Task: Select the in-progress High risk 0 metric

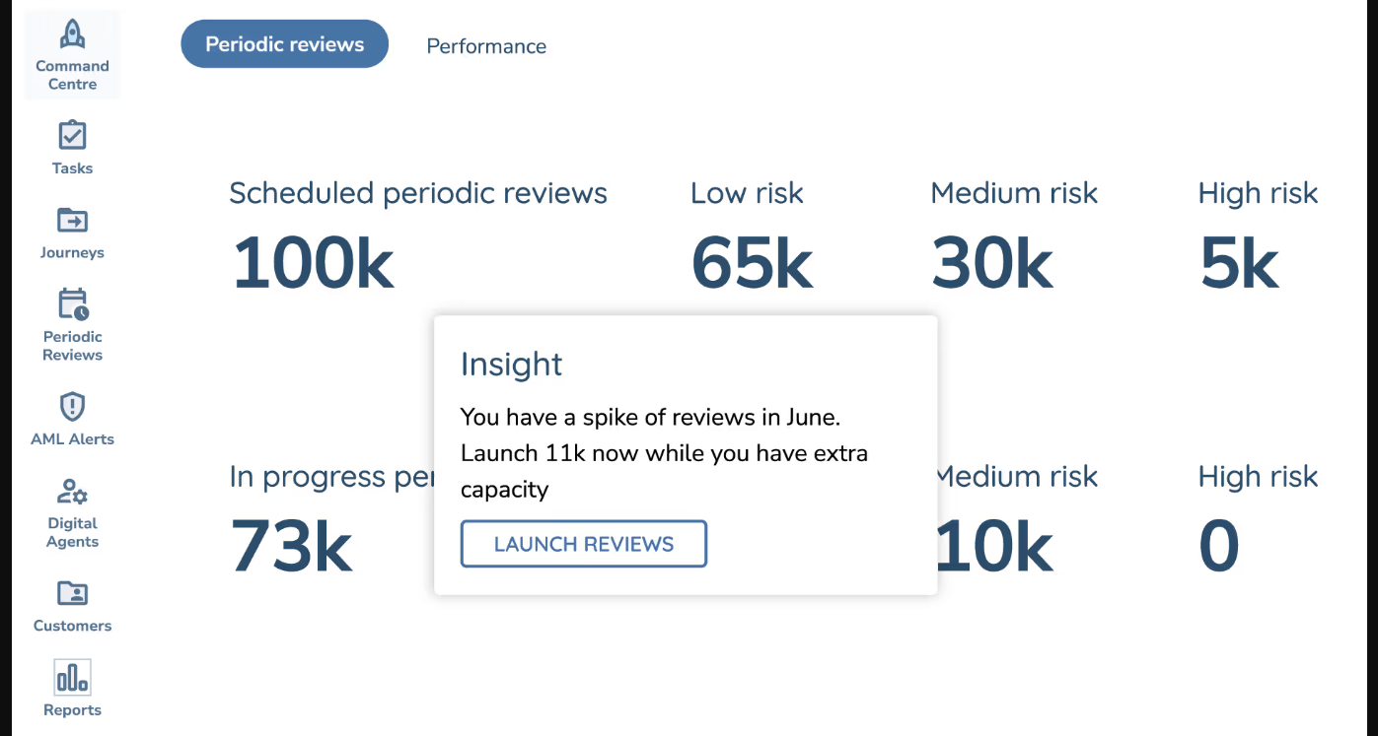Action: pyautogui.click(x=1218, y=547)
